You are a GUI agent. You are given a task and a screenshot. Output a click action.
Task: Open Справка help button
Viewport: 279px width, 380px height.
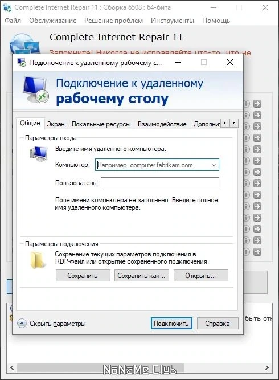click(x=218, y=323)
